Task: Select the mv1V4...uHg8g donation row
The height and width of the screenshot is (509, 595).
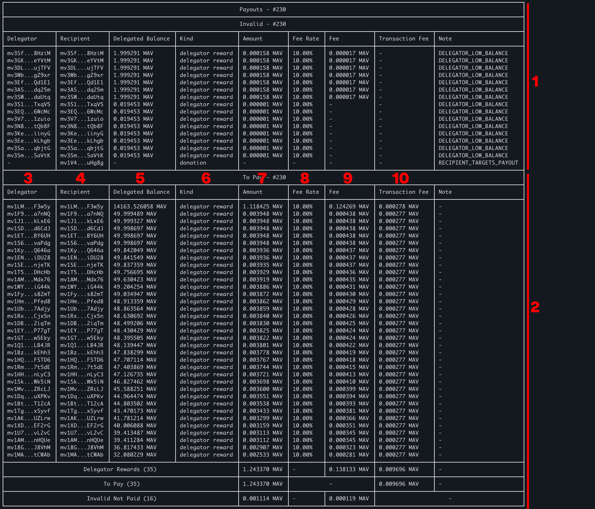Action: click(82, 163)
